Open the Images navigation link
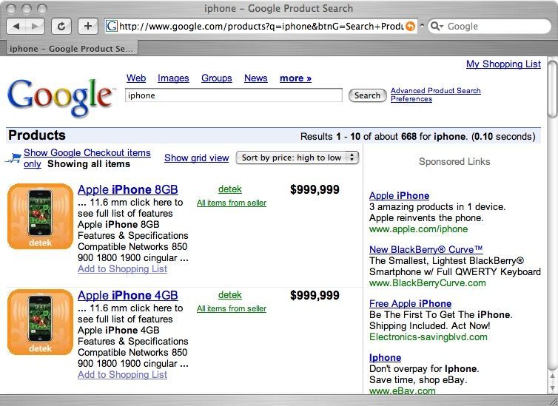Viewport: 558px width, 406px height. click(173, 78)
